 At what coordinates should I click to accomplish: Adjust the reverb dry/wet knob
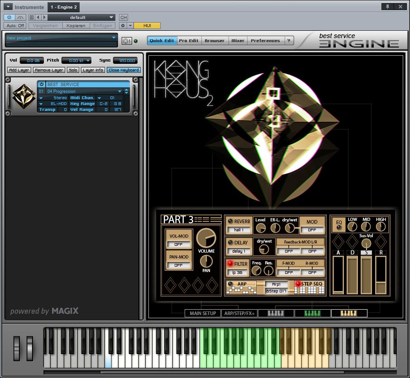(x=290, y=228)
